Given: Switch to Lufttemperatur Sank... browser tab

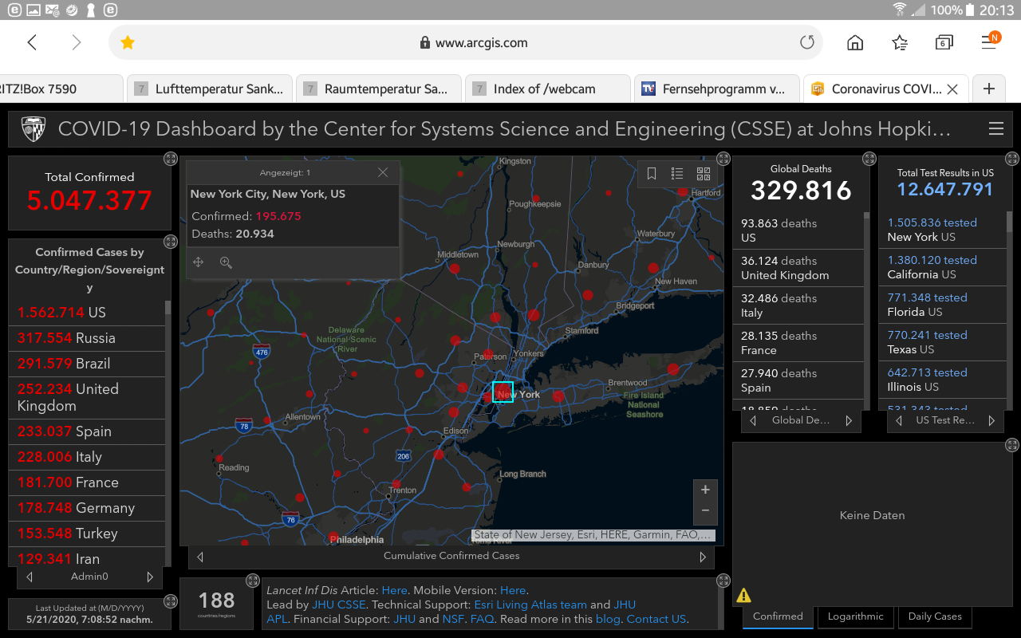Looking at the screenshot, I should tap(209, 89).
